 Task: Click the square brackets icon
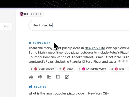(x=58, y=77)
